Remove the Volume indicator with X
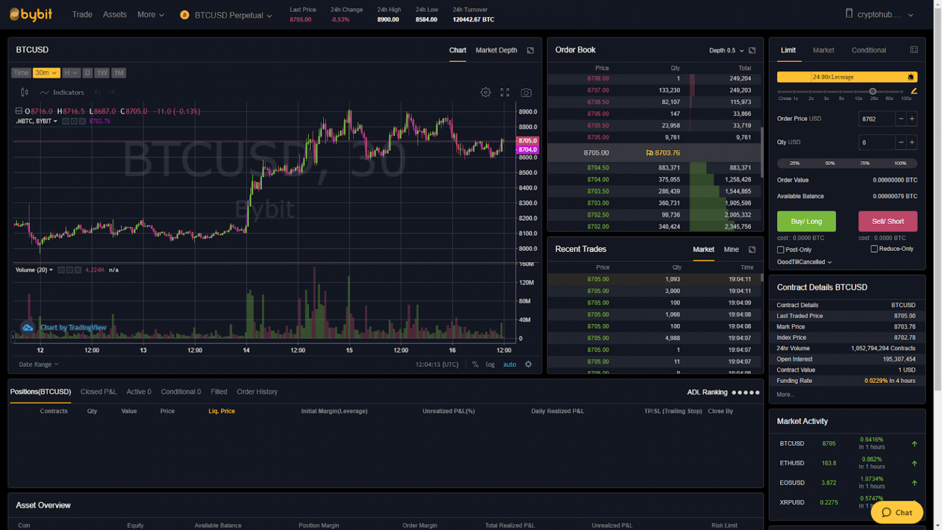942x530 pixels. [x=78, y=270]
